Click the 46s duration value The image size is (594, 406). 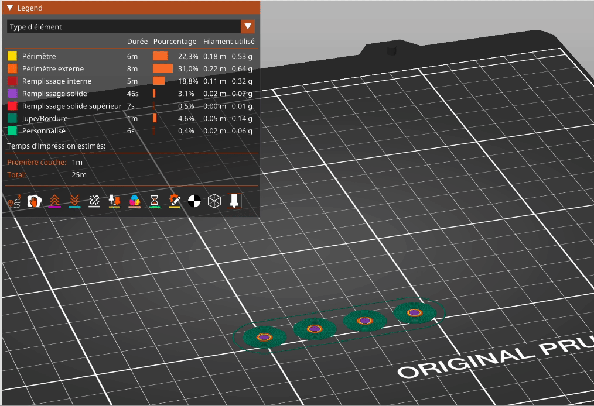coord(132,94)
